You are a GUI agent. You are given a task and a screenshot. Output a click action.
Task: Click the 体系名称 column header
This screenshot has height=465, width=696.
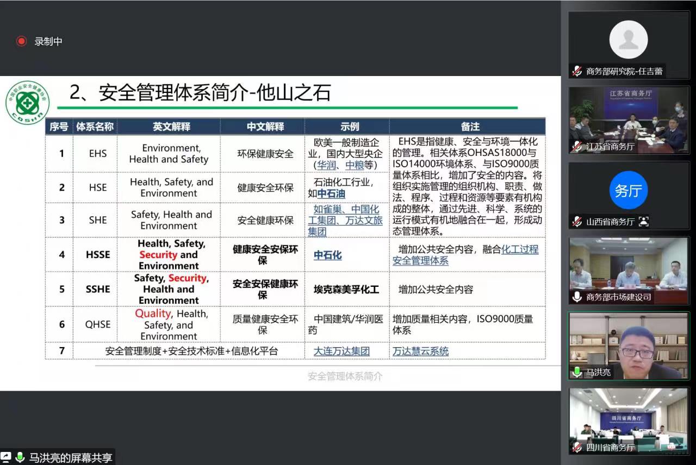point(95,127)
